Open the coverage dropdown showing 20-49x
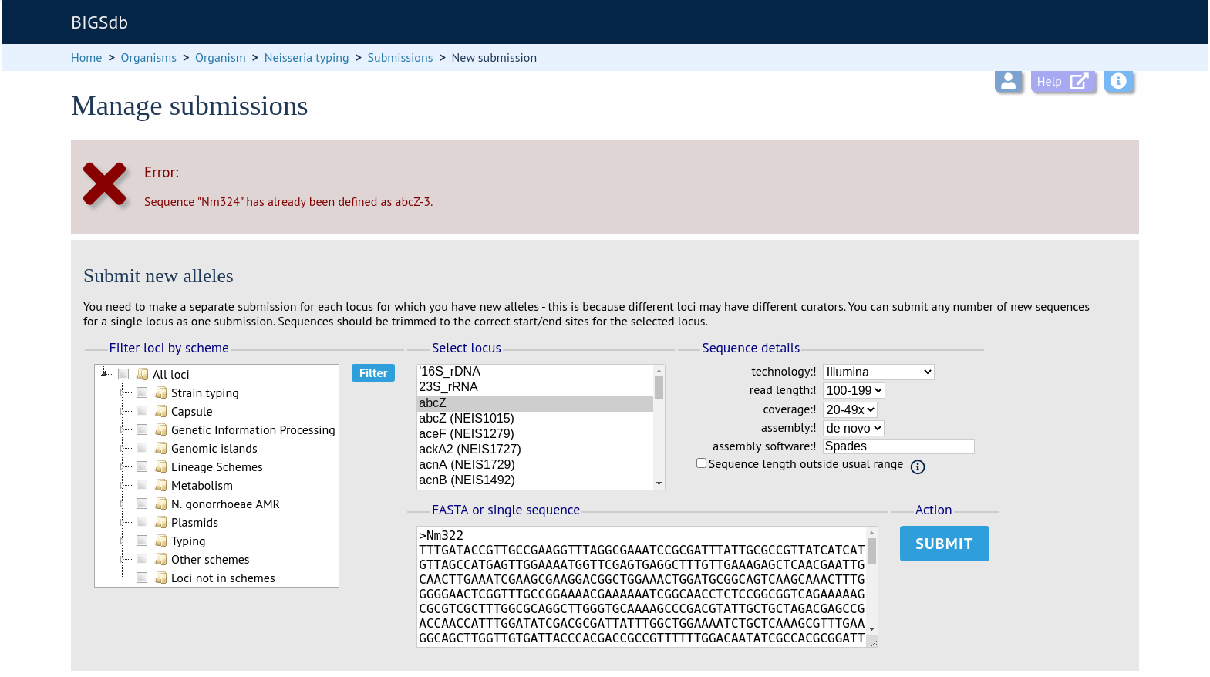 click(850, 409)
